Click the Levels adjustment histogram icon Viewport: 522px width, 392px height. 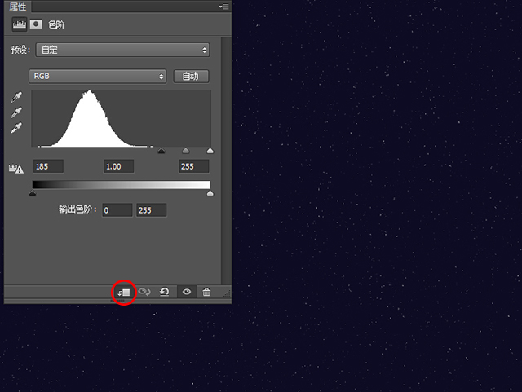17,24
